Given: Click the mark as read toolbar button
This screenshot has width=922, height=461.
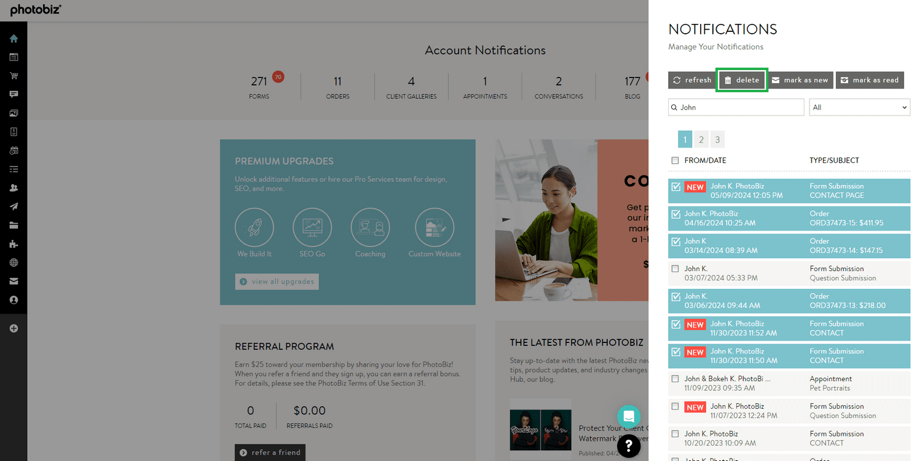Looking at the screenshot, I should [x=870, y=80].
